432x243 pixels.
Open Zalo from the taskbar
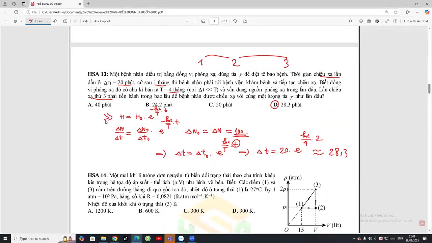click(181, 239)
